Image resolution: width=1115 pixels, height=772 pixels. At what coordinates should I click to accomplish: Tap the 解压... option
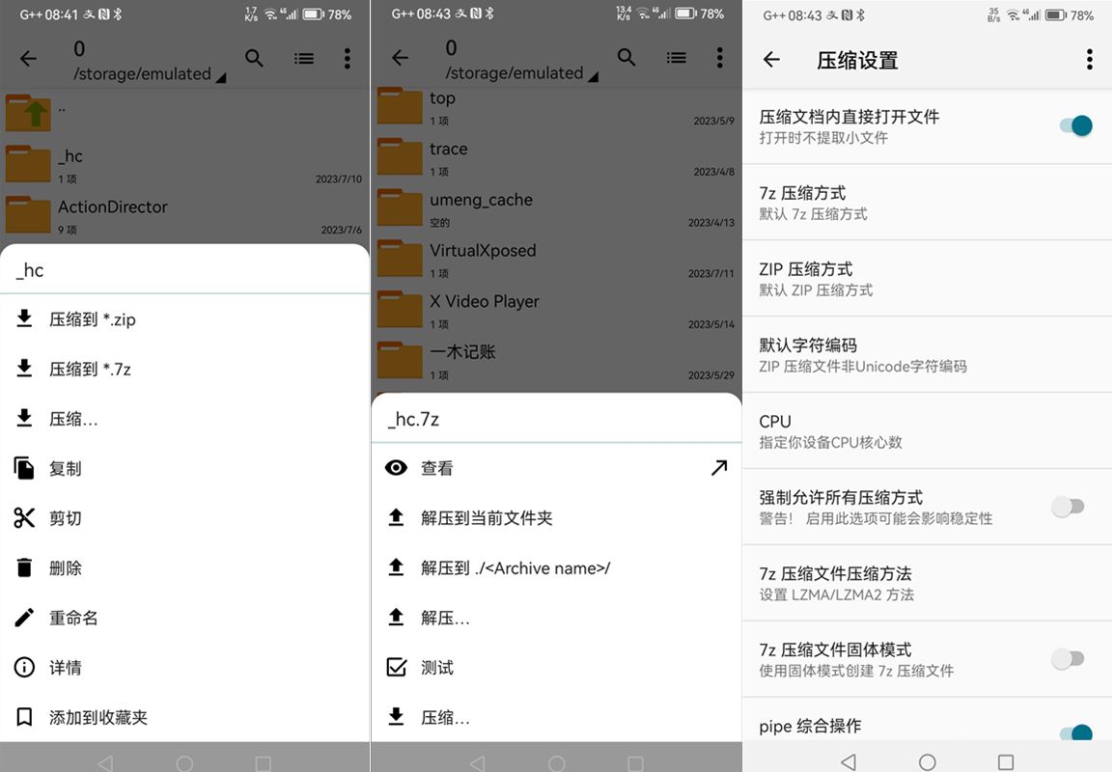click(445, 618)
